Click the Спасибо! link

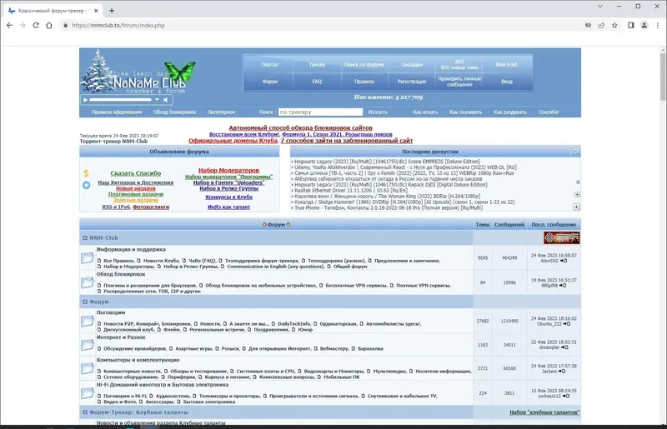(549, 112)
